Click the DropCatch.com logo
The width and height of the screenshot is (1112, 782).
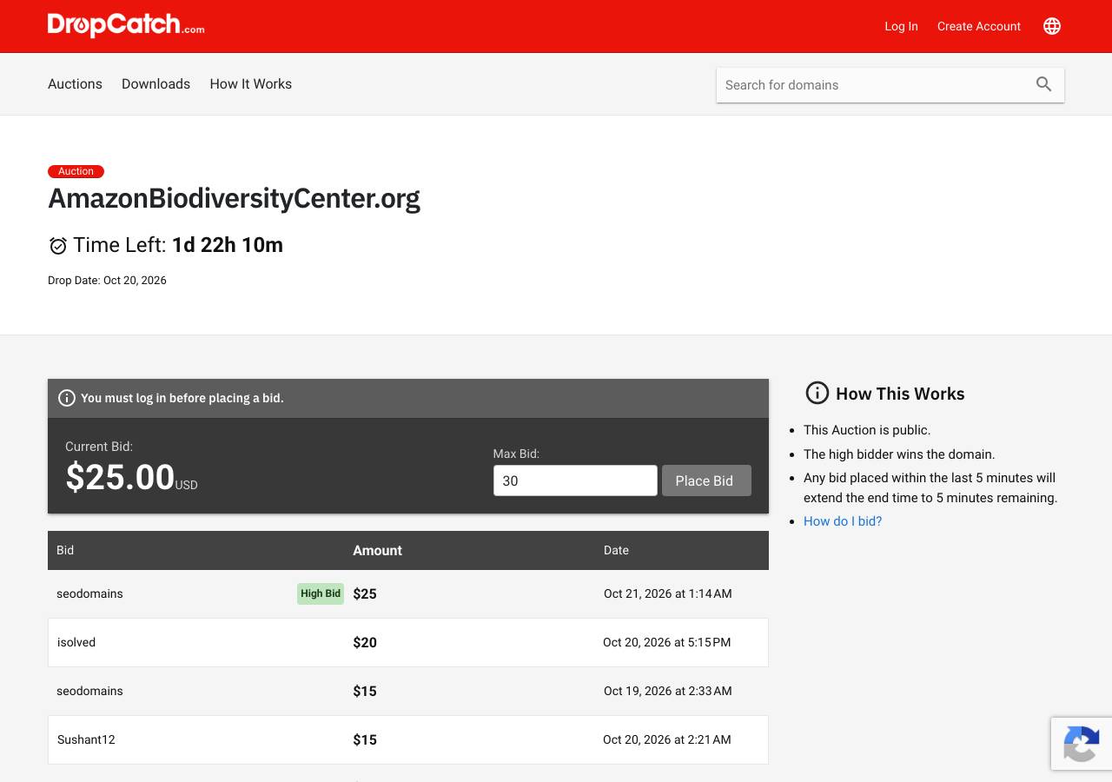tap(126, 25)
